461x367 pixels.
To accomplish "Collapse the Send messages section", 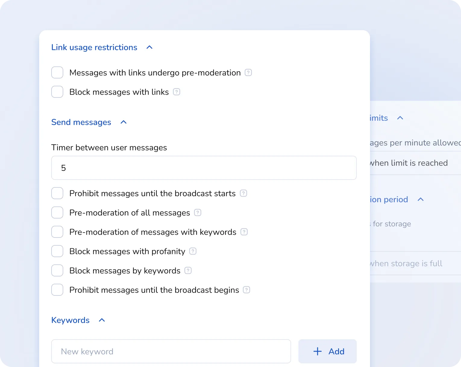I will pyautogui.click(x=123, y=122).
